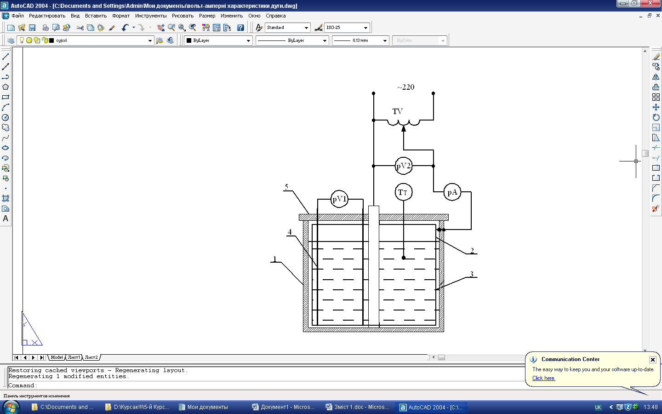The width and height of the screenshot is (662, 414).
Task: Select the Offset modify tool
Action: 656,87
